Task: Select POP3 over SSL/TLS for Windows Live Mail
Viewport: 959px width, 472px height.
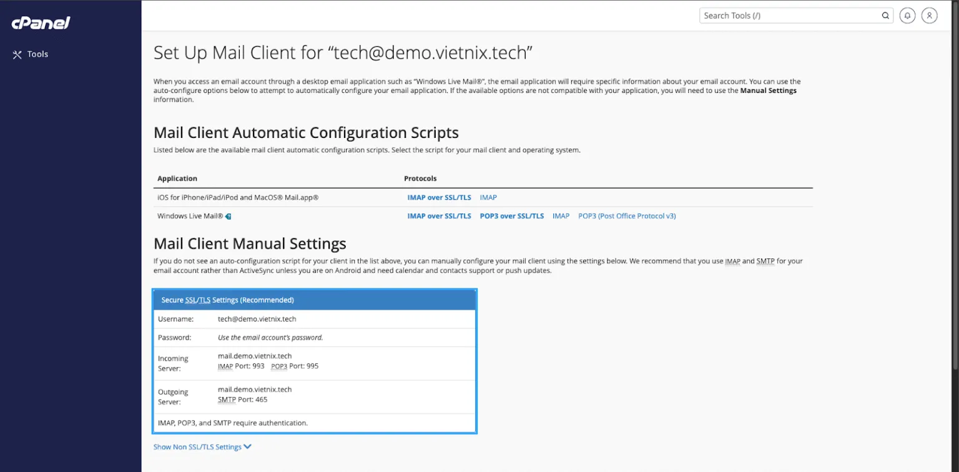Action: pyautogui.click(x=511, y=215)
